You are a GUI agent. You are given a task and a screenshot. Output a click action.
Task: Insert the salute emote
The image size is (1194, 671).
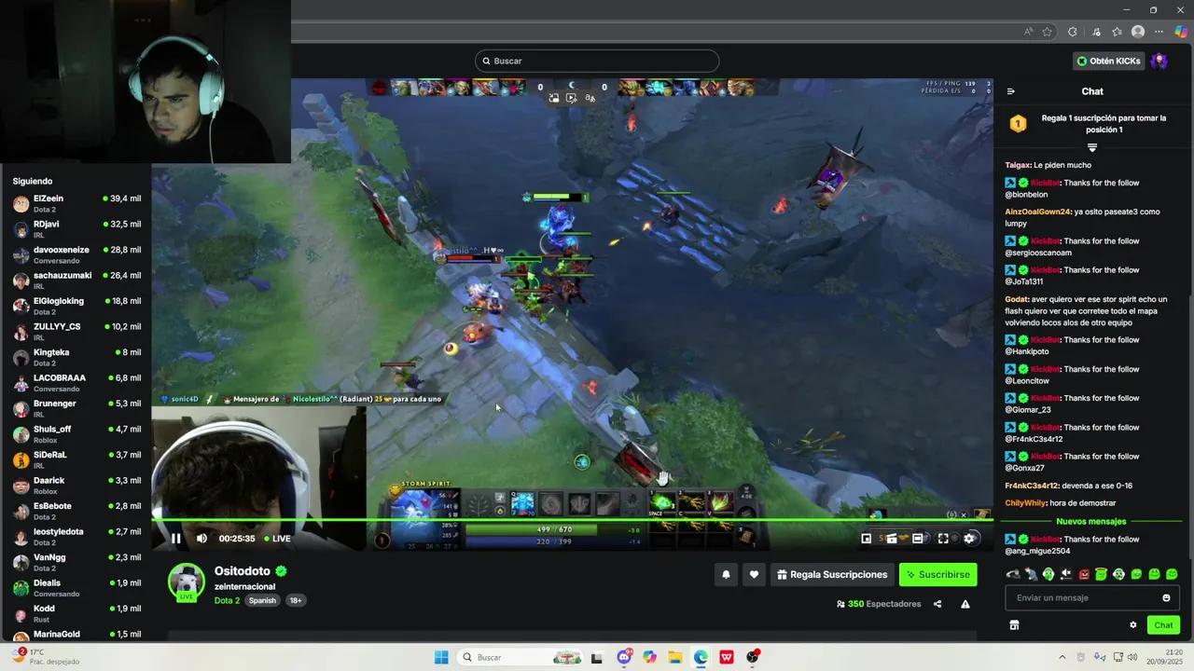(x=1031, y=574)
